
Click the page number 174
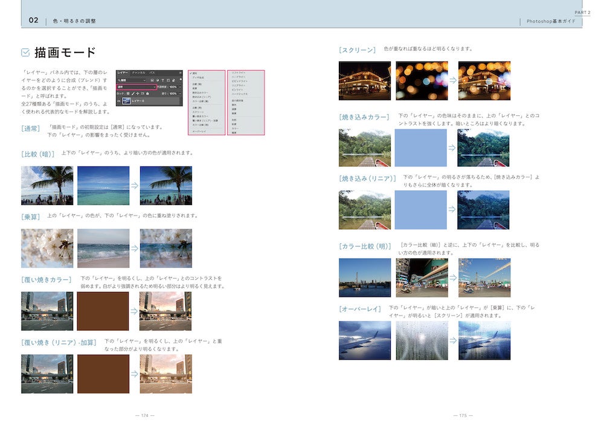145,415
